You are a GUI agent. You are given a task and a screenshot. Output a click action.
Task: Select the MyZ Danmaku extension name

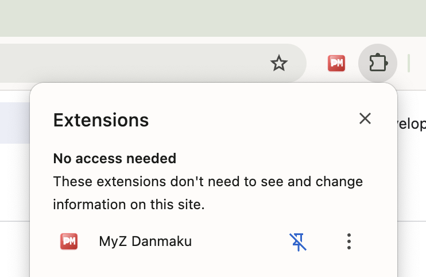145,241
